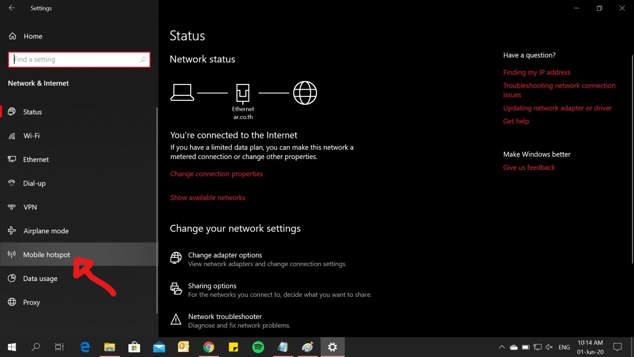Click the volume speaker in the system tray
The width and height of the screenshot is (634, 357).
(549, 347)
